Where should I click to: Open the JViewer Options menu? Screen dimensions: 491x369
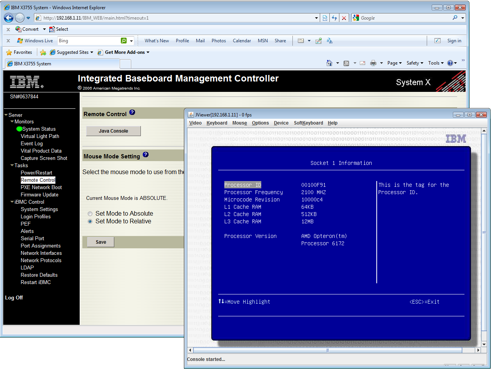[261, 123]
